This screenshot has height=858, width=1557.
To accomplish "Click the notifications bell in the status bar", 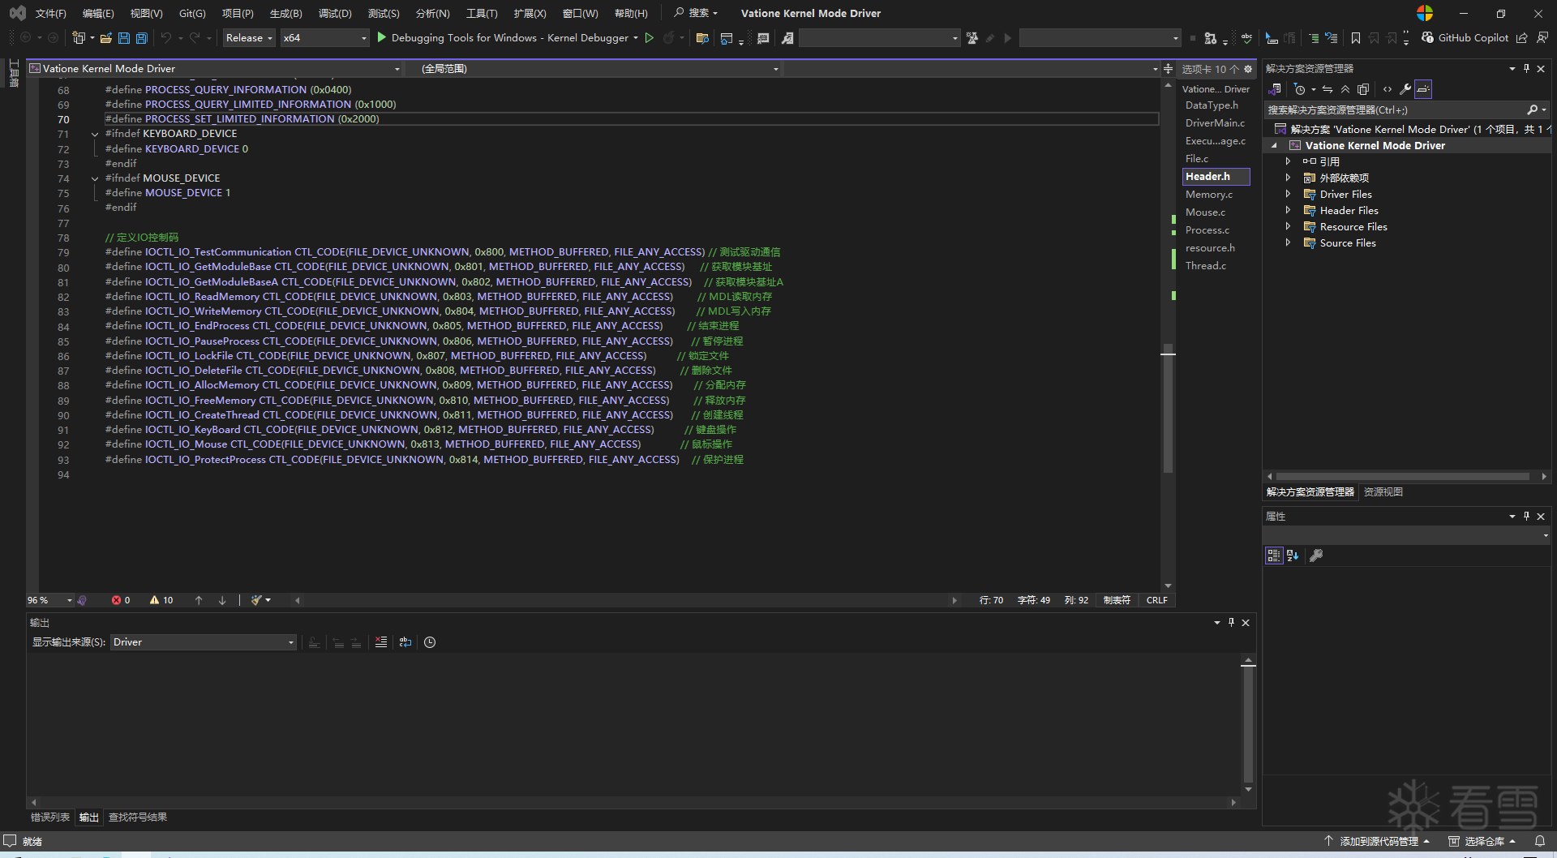I will point(1540,841).
